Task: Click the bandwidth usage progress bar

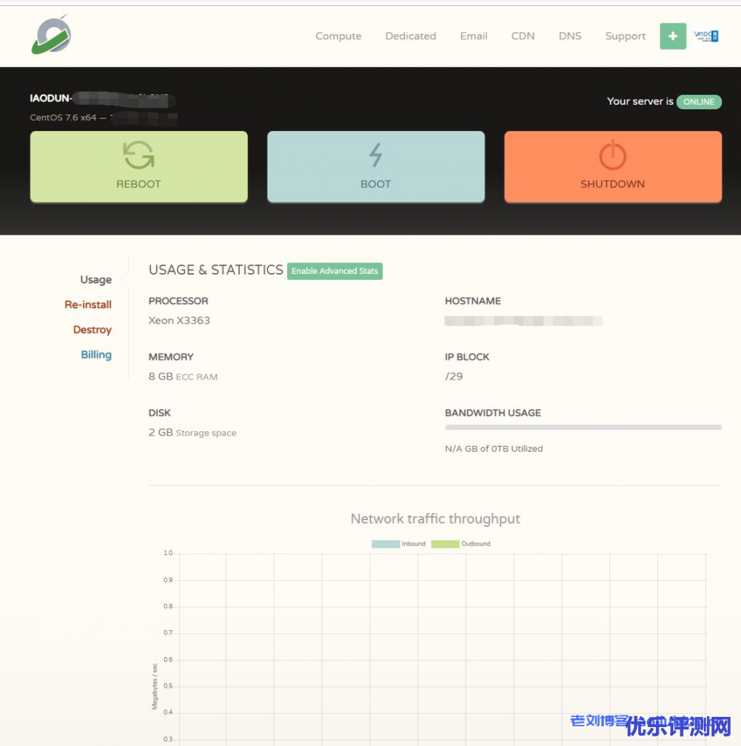Action: coord(583,428)
